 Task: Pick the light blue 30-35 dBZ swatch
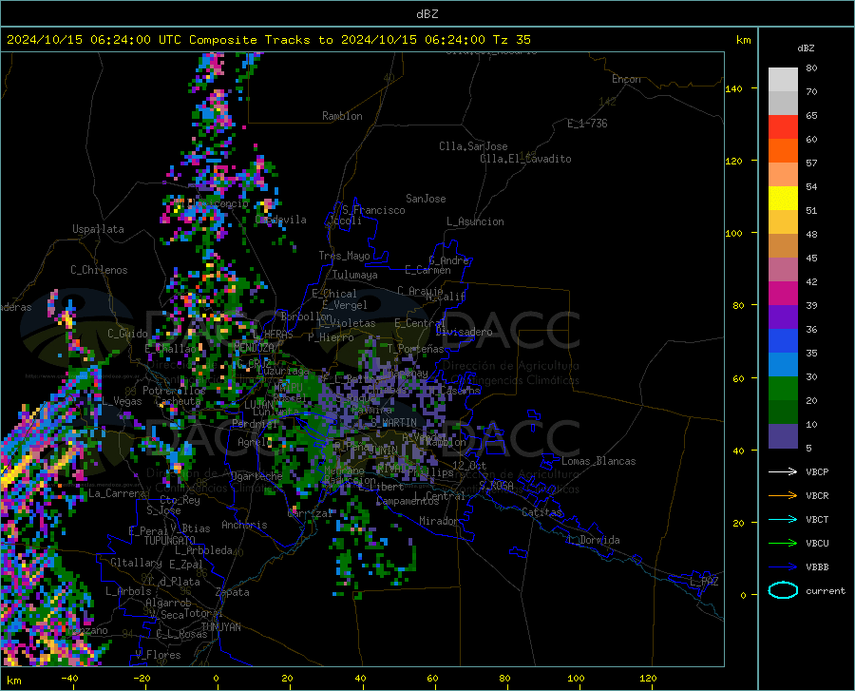[783, 365]
